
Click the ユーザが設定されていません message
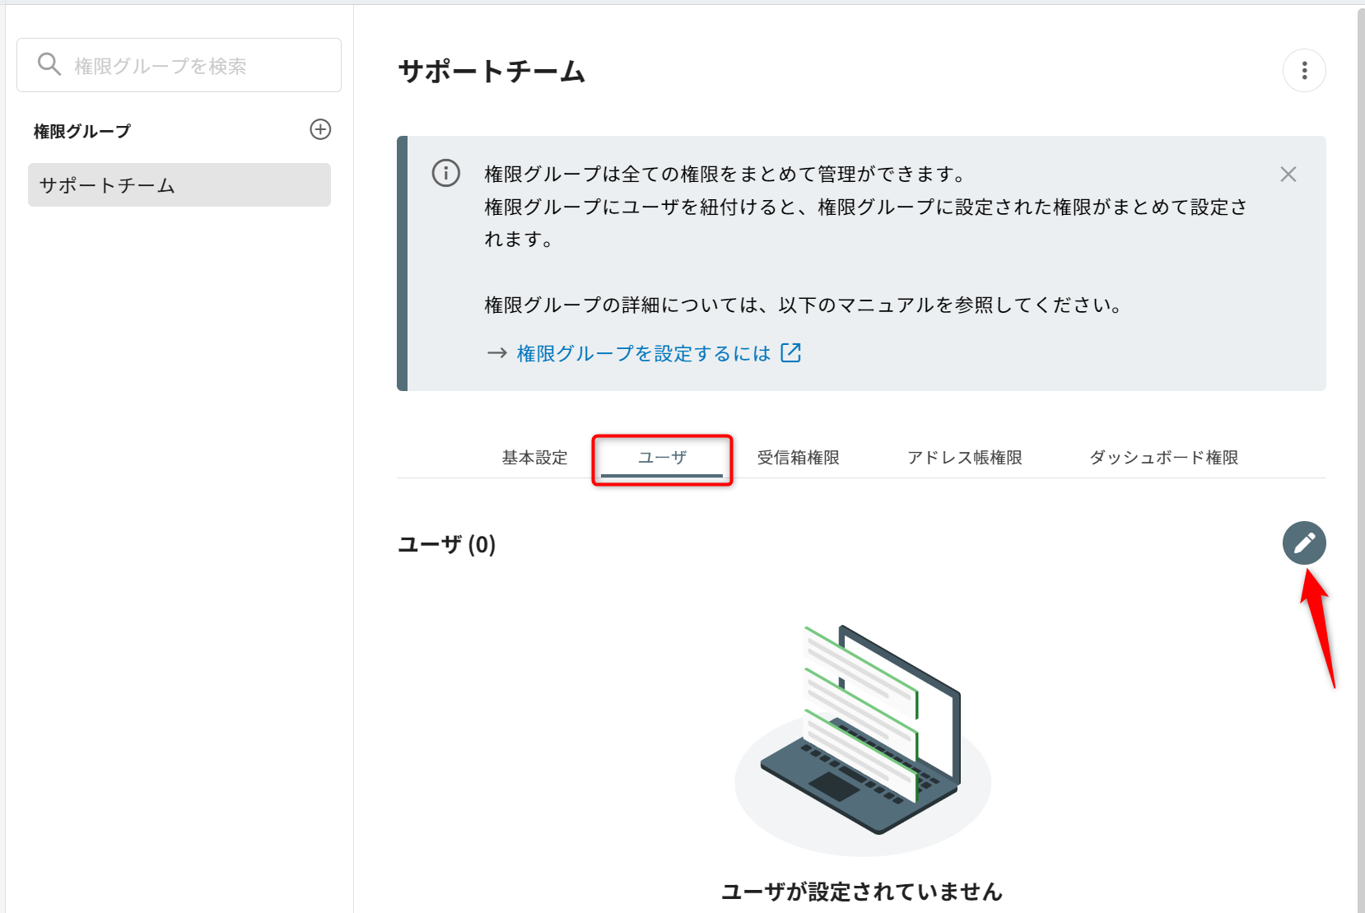(x=861, y=892)
